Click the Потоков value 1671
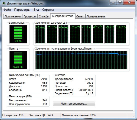137x120 pixels. [90, 83]
